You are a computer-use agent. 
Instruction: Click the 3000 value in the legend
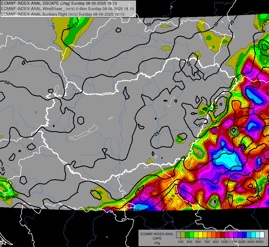tap(251, 242)
